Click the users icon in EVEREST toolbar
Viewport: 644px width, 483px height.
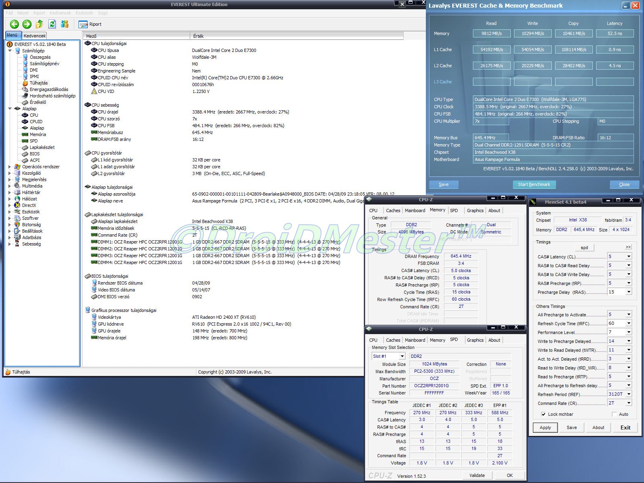64,24
